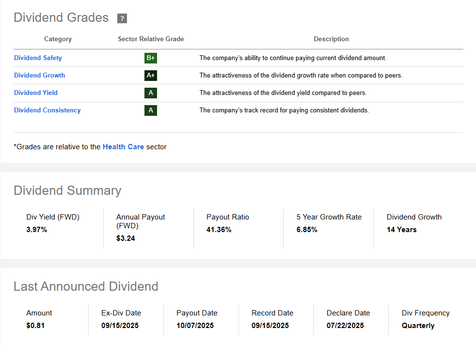Open the Dividend Consistency track record
The height and width of the screenshot is (345, 476).
point(47,110)
